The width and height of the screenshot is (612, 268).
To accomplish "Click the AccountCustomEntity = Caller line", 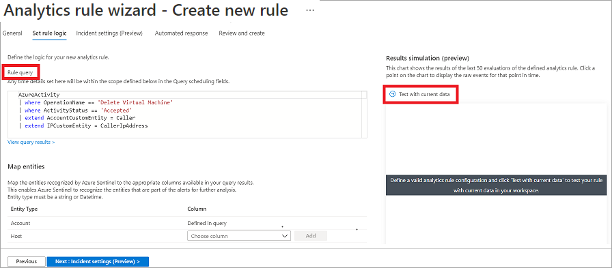I will pyautogui.click(x=77, y=118).
